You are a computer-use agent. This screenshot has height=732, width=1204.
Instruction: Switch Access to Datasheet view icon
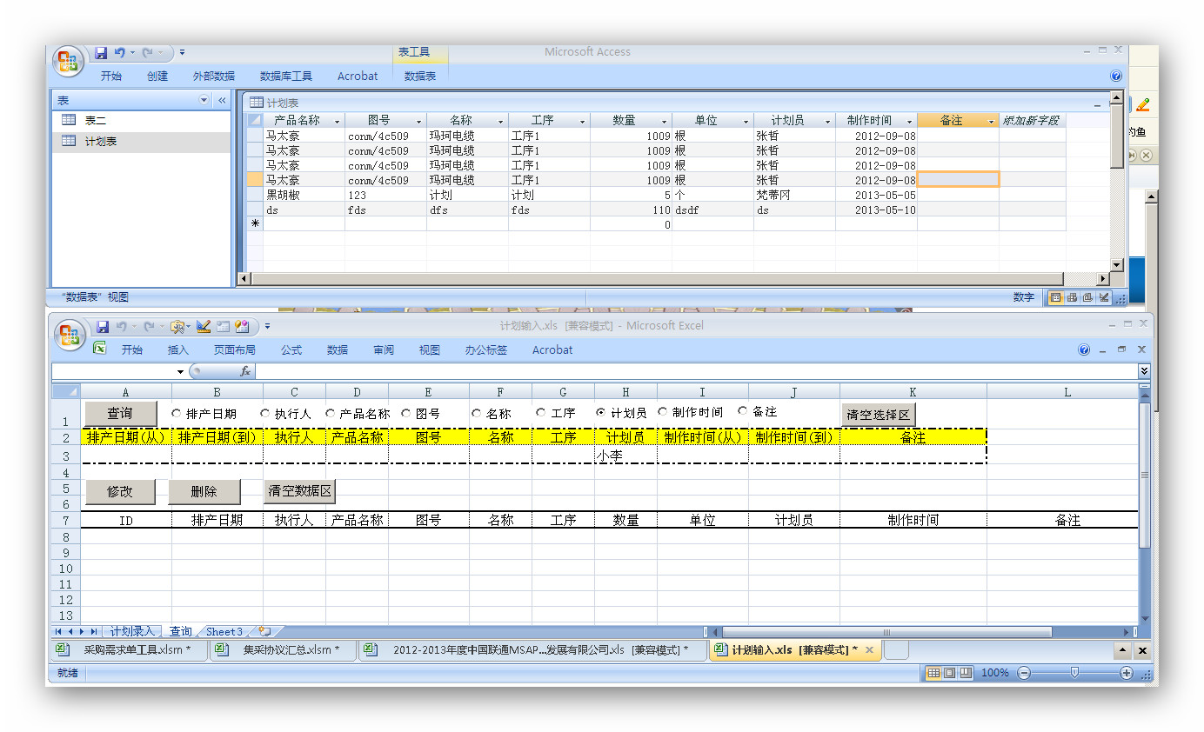point(1056,297)
